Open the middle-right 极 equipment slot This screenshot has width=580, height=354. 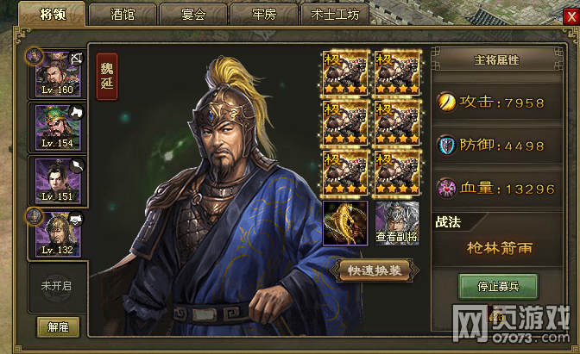[397, 123]
